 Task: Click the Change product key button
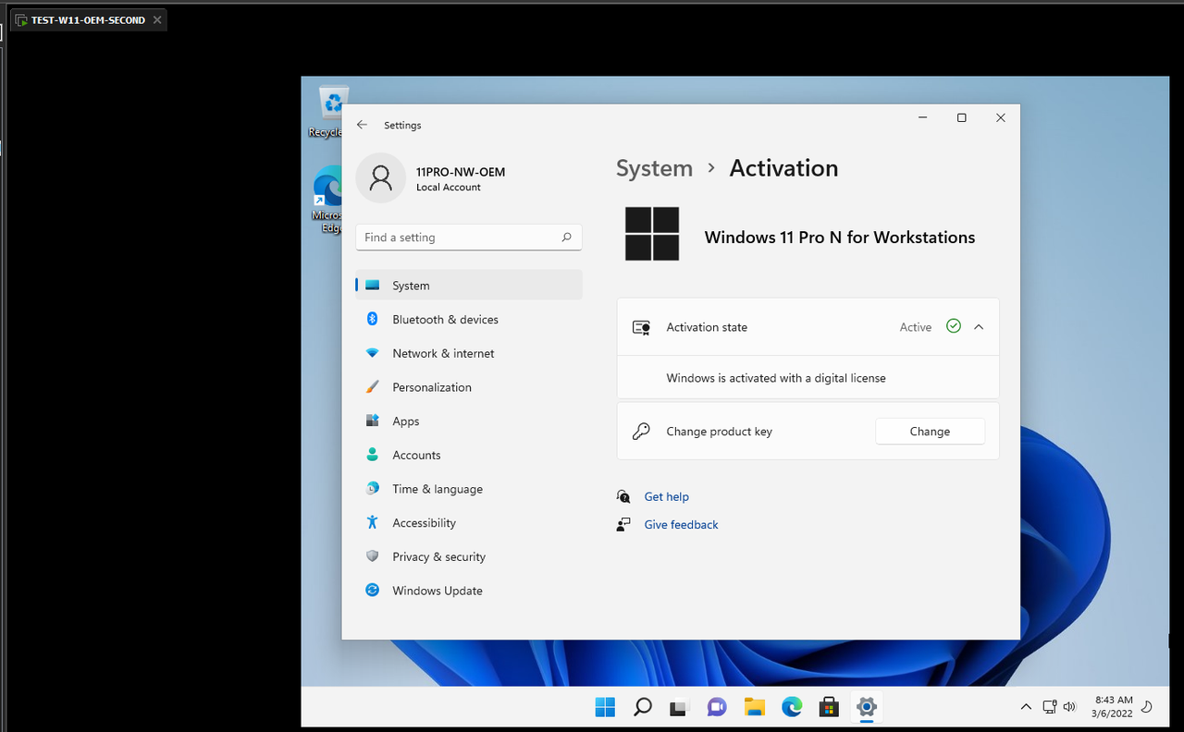(930, 432)
